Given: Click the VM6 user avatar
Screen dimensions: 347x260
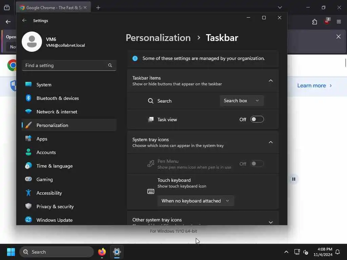Looking at the screenshot, I should pos(32,42).
